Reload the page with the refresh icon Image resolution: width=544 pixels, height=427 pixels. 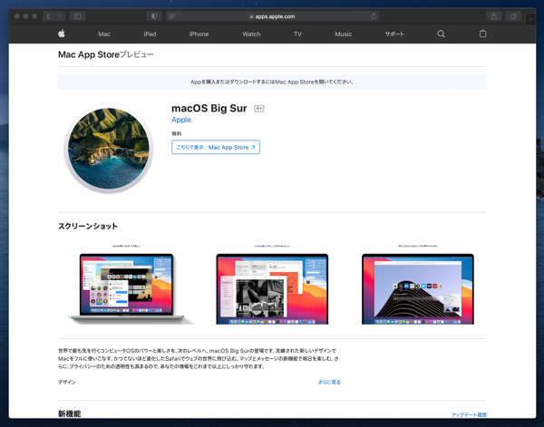pyautogui.click(x=374, y=16)
